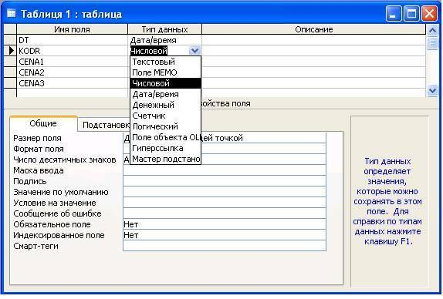Click the DT field name cell
The width and height of the screenshot is (443, 299).
tap(73, 40)
